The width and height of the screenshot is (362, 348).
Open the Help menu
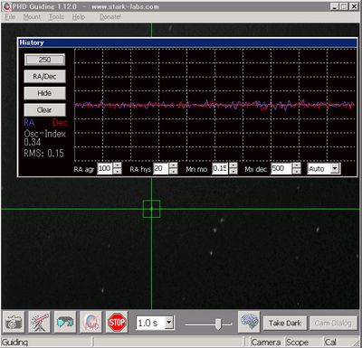(x=78, y=17)
